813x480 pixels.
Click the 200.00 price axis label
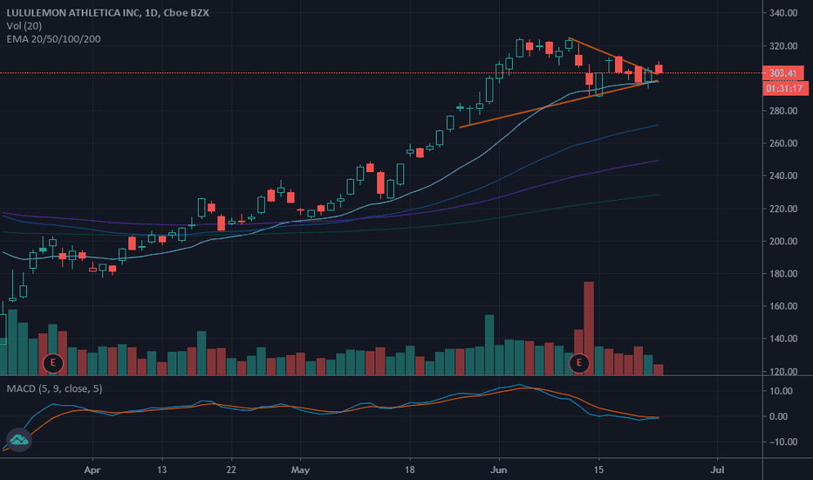tap(783, 241)
